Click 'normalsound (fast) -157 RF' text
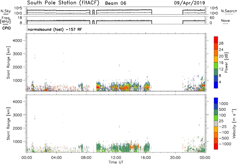 click(55, 29)
